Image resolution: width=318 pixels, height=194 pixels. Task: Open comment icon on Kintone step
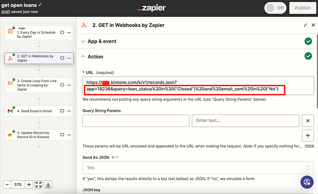pyautogui.click(x=62, y=135)
